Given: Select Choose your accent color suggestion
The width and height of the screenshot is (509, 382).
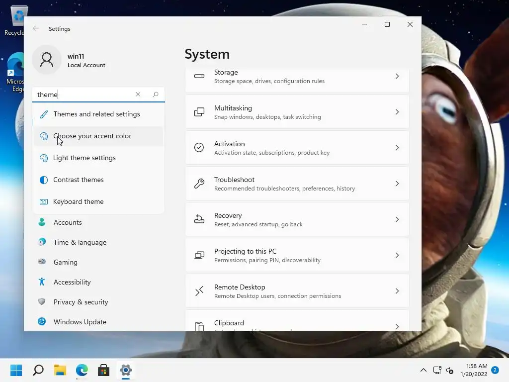Looking at the screenshot, I should click(x=98, y=136).
